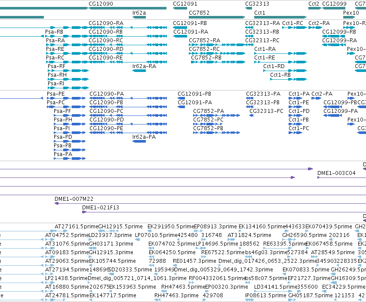
Task: Select the LP07010.5prime EST label
Action: (x=157, y=235)
